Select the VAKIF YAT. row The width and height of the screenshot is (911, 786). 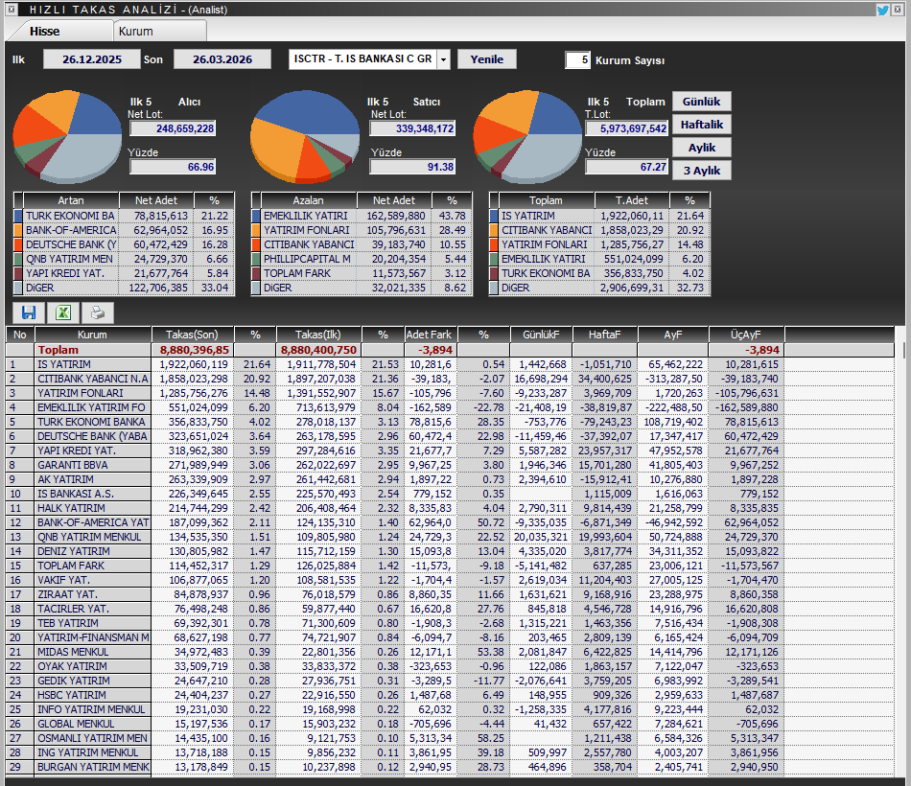450,580
